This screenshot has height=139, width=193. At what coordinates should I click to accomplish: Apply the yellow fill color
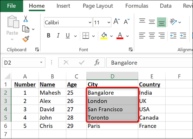[104, 36]
